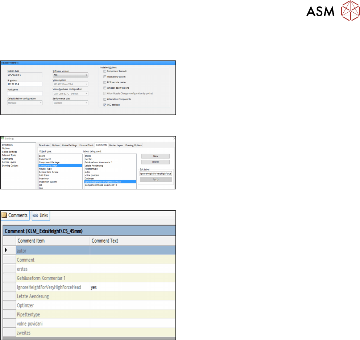The width and height of the screenshot is (360, 340).
Task: Click the IgnoreHeightForVeryHighForceHead comment text cell
Action: [x=132, y=287]
